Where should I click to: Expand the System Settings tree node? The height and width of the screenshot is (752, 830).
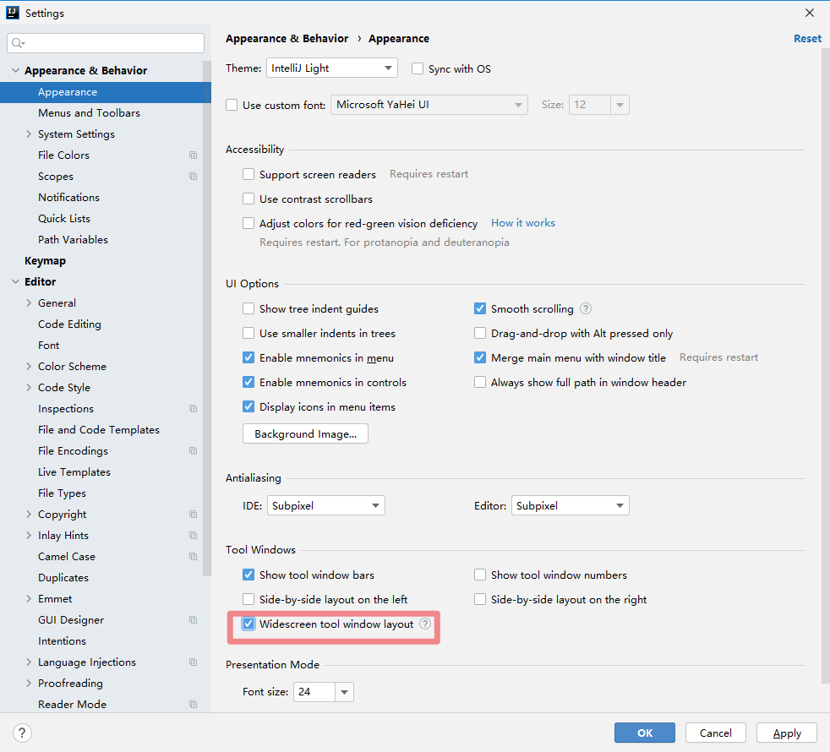(29, 134)
